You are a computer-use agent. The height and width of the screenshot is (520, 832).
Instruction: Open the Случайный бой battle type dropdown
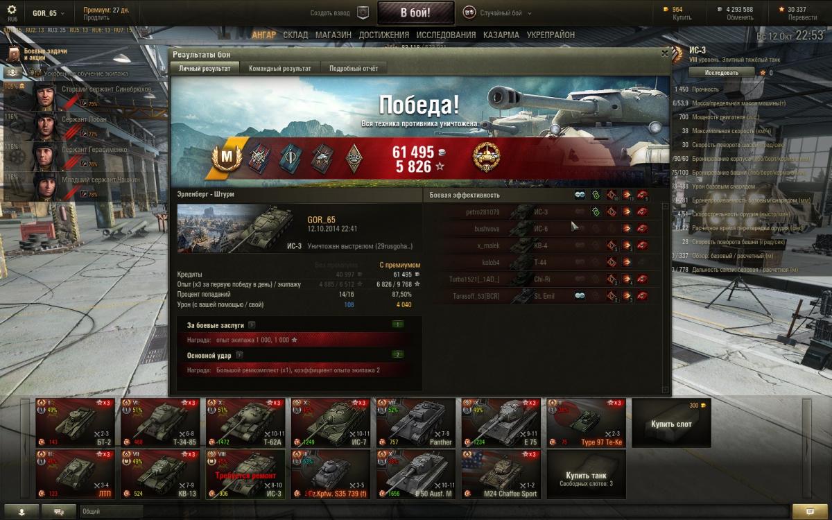pos(498,13)
